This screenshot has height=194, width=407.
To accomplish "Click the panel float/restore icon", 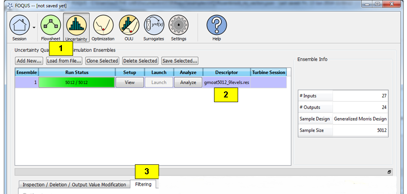I will tap(389, 172).
